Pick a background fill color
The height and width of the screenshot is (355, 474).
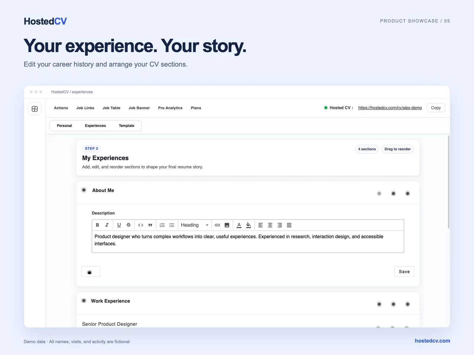point(249,225)
